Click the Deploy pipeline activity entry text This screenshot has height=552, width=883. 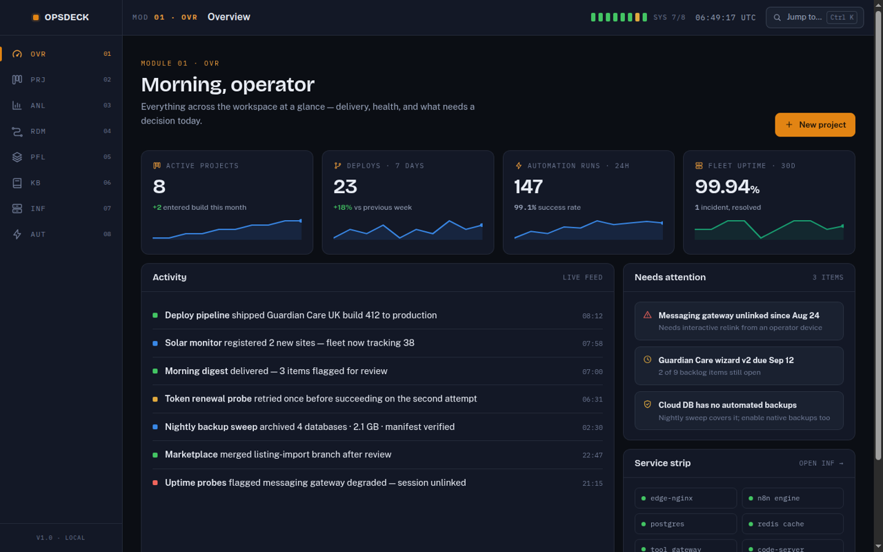[301, 315]
